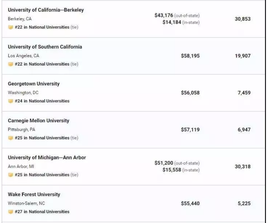Click the badge icon beside USC's #22 ranking
This screenshot has height=223, width=268.
point(11,64)
